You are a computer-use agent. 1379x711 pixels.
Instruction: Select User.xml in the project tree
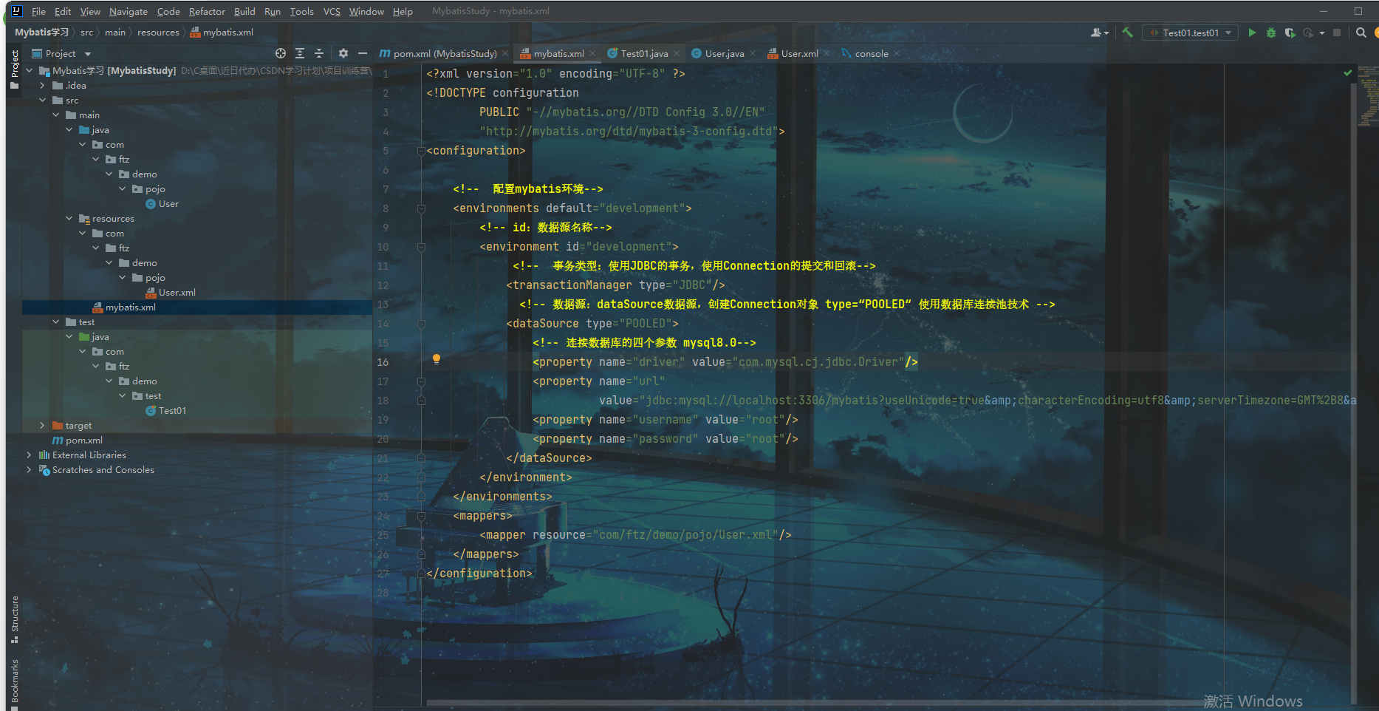click(x=171, y=292)
